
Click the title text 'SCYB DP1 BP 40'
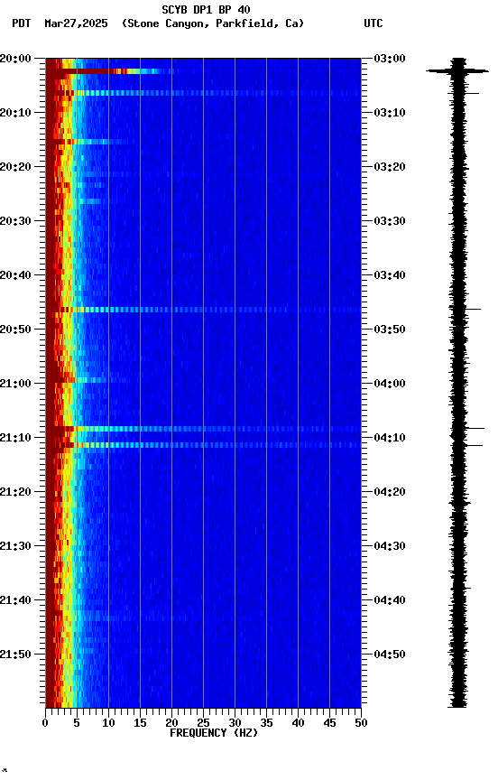pyautogui.click(x=206, y=10)
